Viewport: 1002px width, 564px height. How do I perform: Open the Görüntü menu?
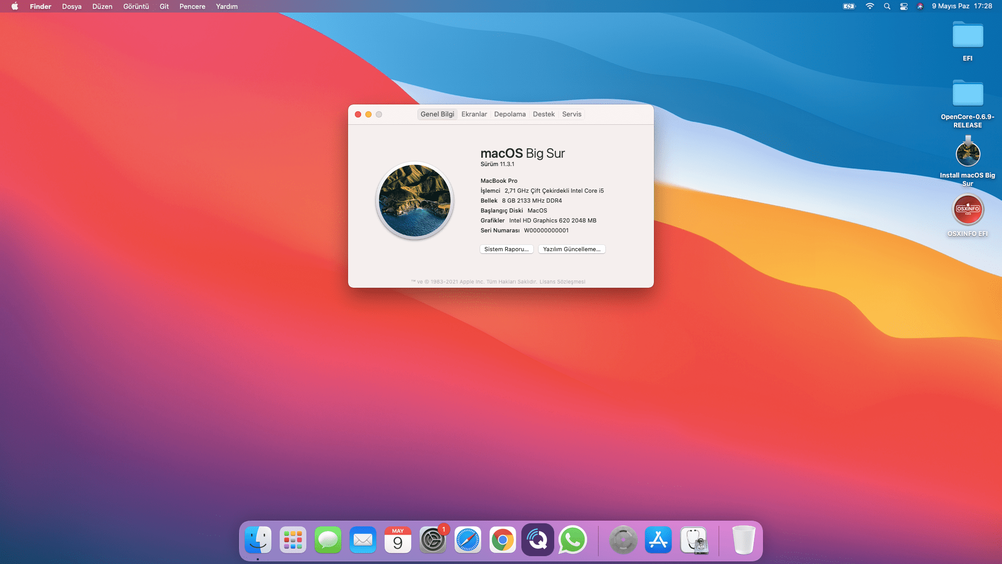pyautogui.click(x=136, y=6)
